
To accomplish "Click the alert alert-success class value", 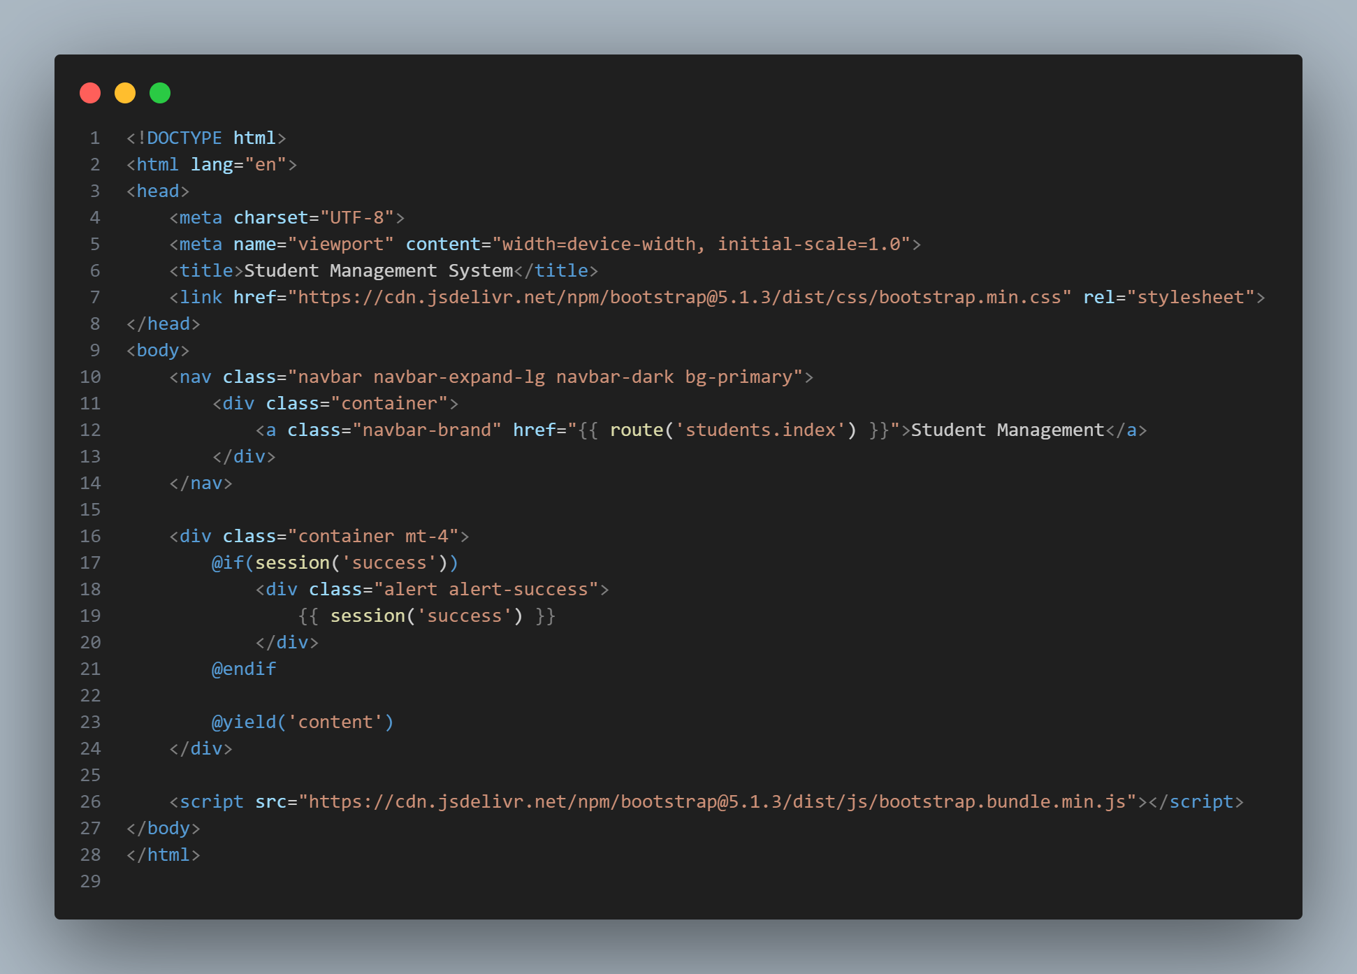I will pyautogui.click(x=486, y=589).
